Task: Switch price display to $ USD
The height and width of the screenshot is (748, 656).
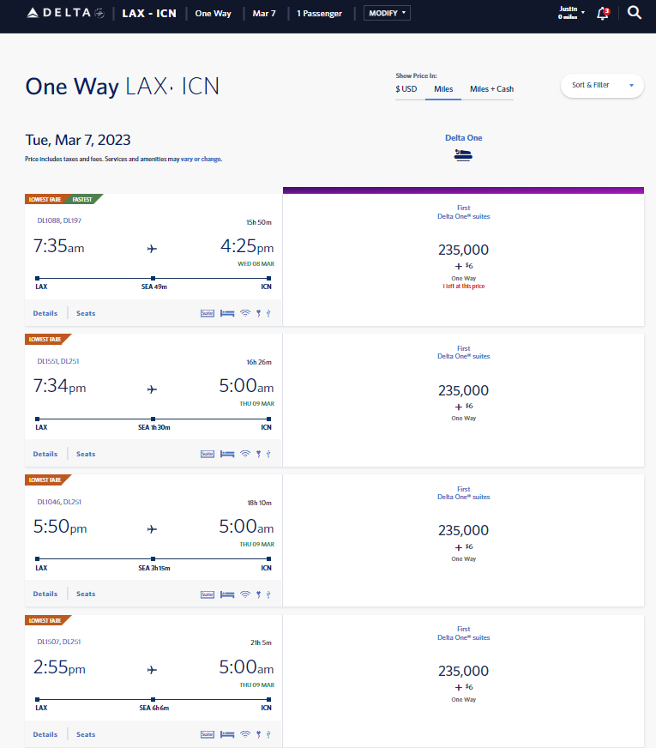Action: [x=406, y=88]
